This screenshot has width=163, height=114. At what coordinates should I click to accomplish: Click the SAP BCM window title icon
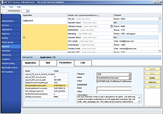(x=2, y=2)
